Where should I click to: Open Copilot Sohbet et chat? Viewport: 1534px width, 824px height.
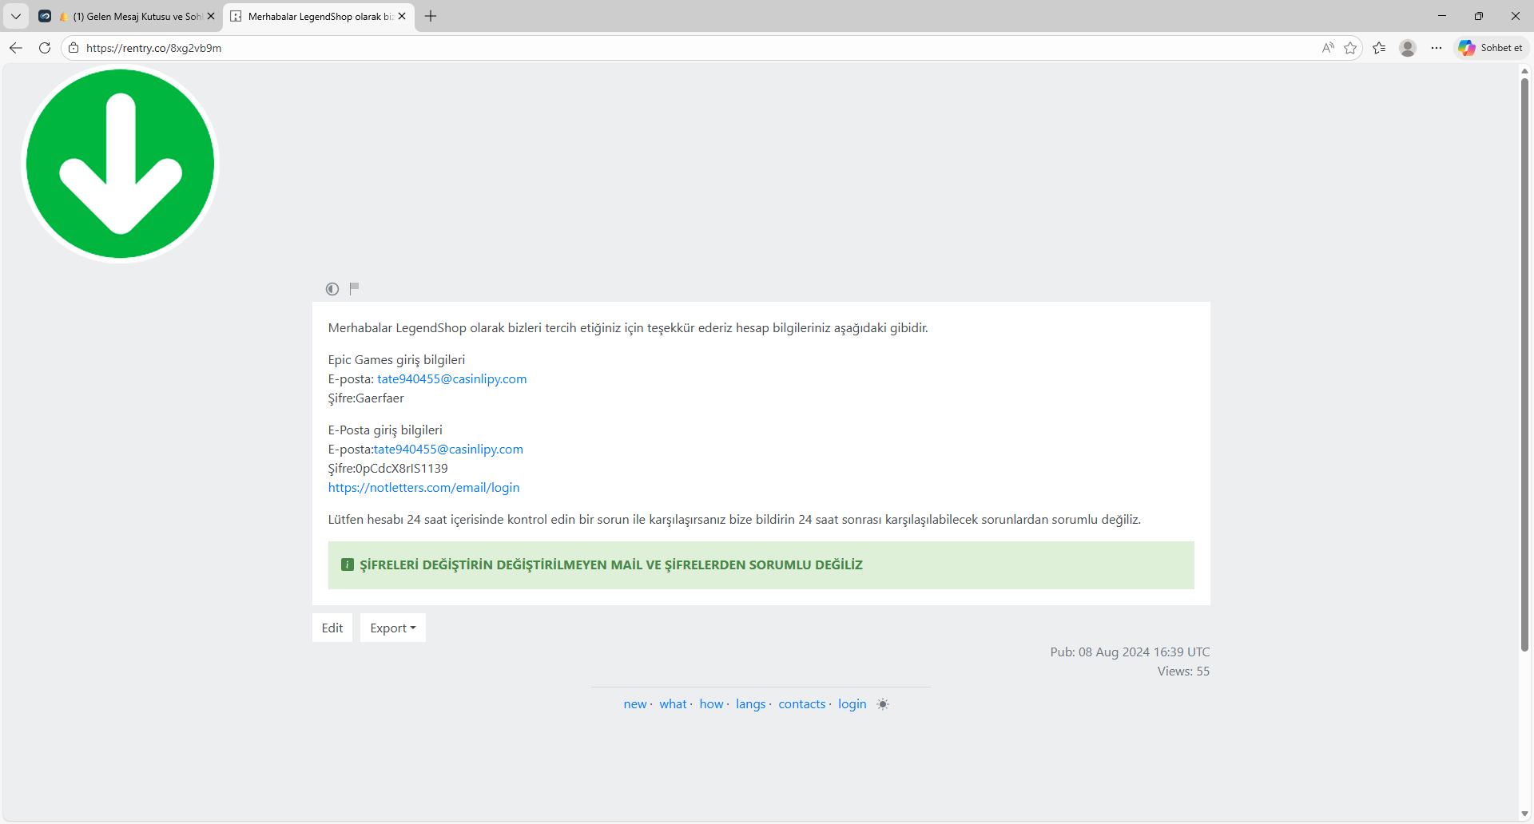[x=1491, y=48]
